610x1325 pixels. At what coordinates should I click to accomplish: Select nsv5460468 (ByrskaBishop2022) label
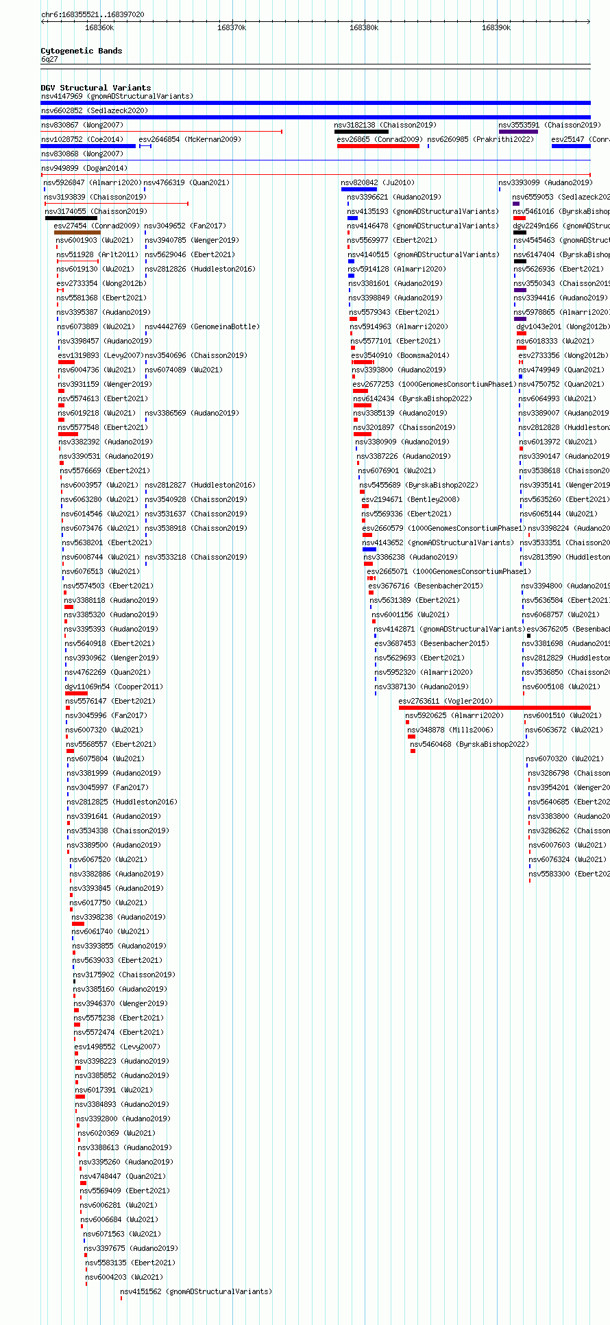[470, 744]
